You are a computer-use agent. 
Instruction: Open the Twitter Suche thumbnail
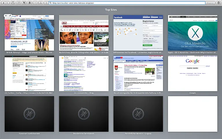click(29, 74)
